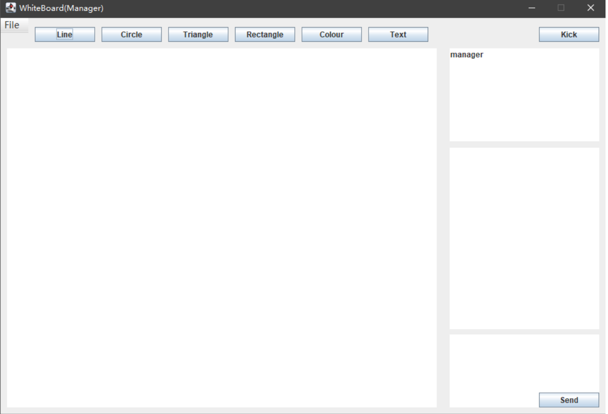Screen dimensions: 608x414
Task: Open the Colour picker
Action: [332, 34]
